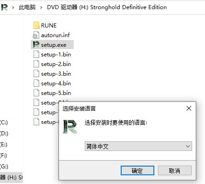Click the RUNE folder icon
The image size is (205, 184).
tap(36, 25)
